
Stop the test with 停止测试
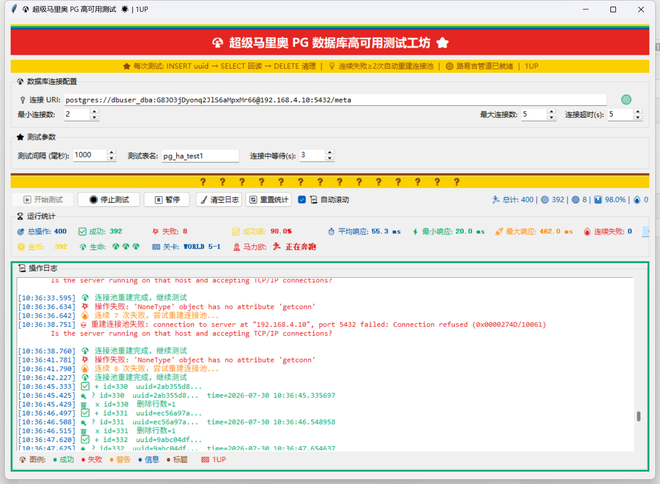(x=109, y=199)
